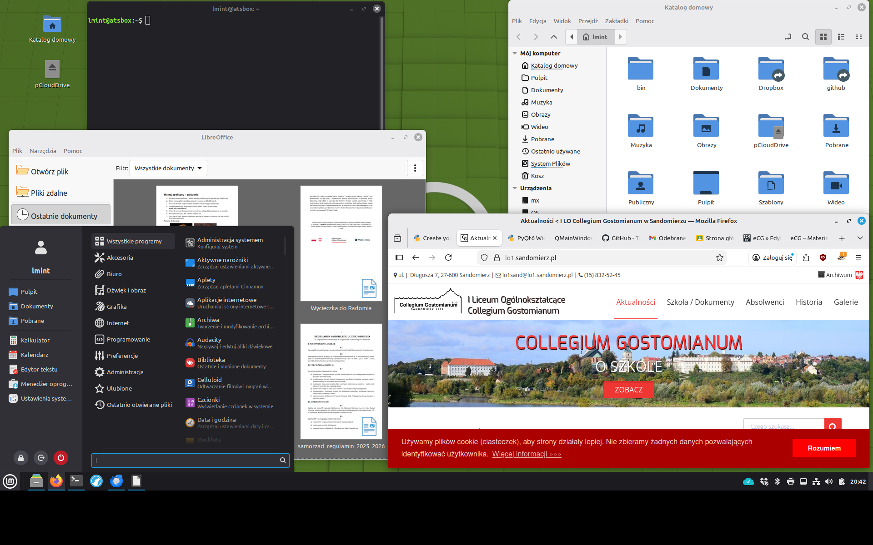The width and height of the screenshot is (873, 545).
Task: Open the Wszystkie dokumenty filter dropdown
Action: pyautogui.click(x=168, y=168)
